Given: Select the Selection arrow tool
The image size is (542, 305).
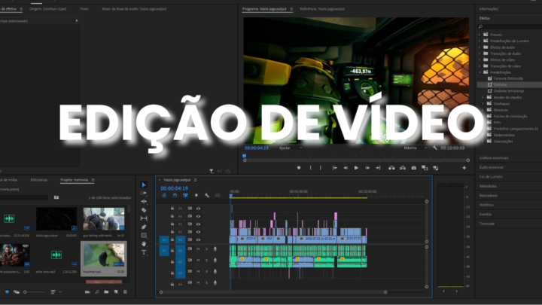Looking at the screenshot, I should 144,185.
